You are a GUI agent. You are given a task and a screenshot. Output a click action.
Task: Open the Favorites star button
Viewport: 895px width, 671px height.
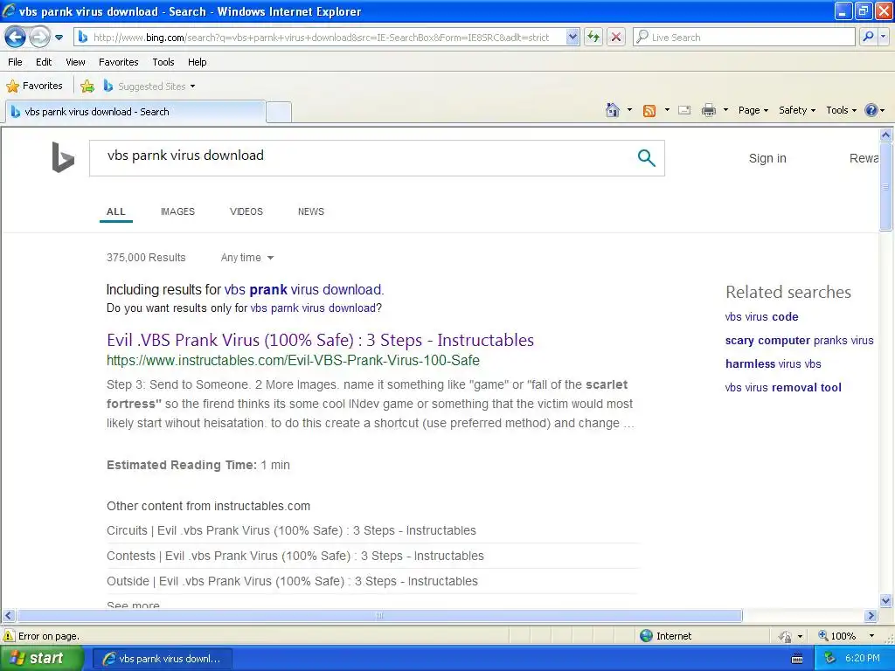point(34,86)
